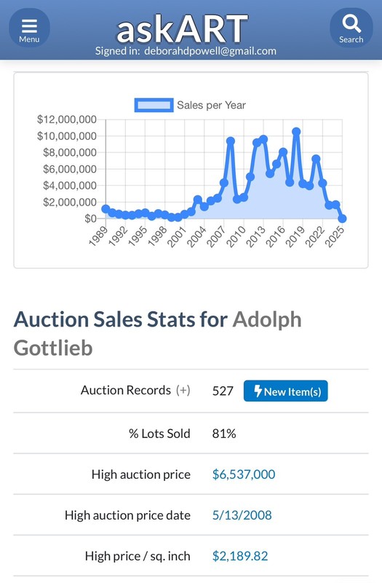Select the 2018 peak data point on chart
The width and height of the screenshot is (382, 583).
(296, 132)
